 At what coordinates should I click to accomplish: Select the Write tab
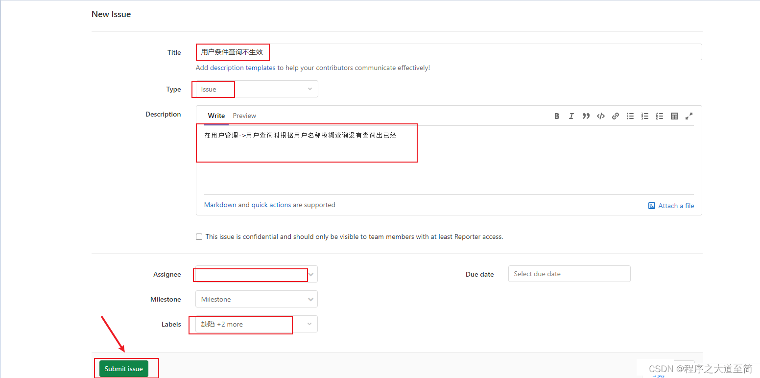pyautogui.click(x=216, y=116)
